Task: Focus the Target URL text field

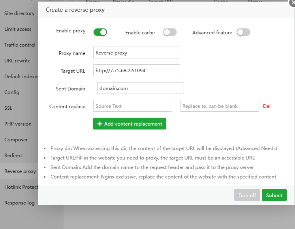Action: coord(137,70)
